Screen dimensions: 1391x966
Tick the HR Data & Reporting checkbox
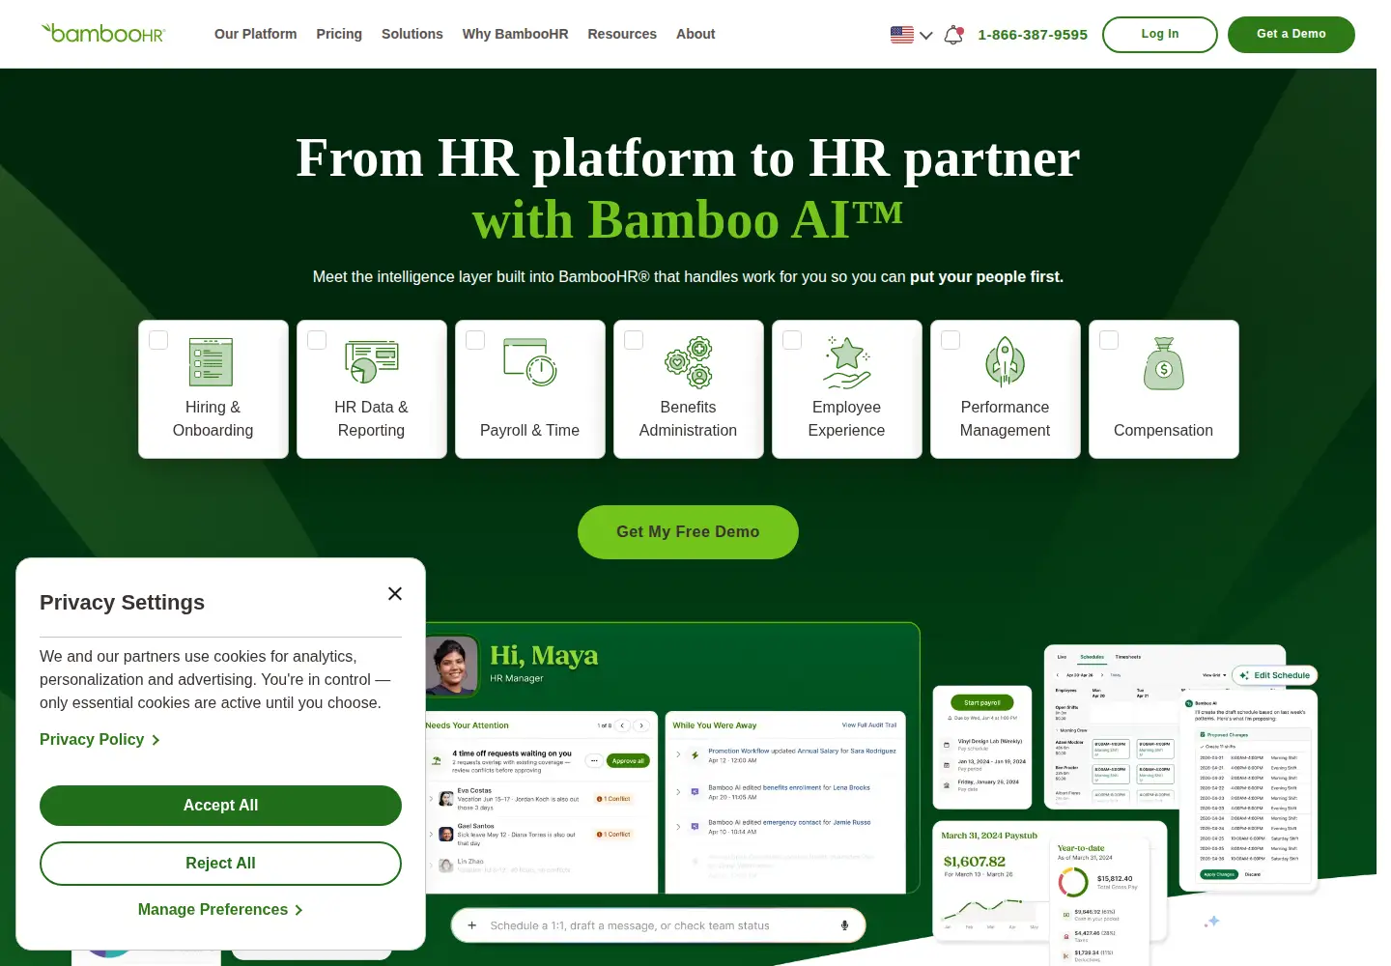317,340
